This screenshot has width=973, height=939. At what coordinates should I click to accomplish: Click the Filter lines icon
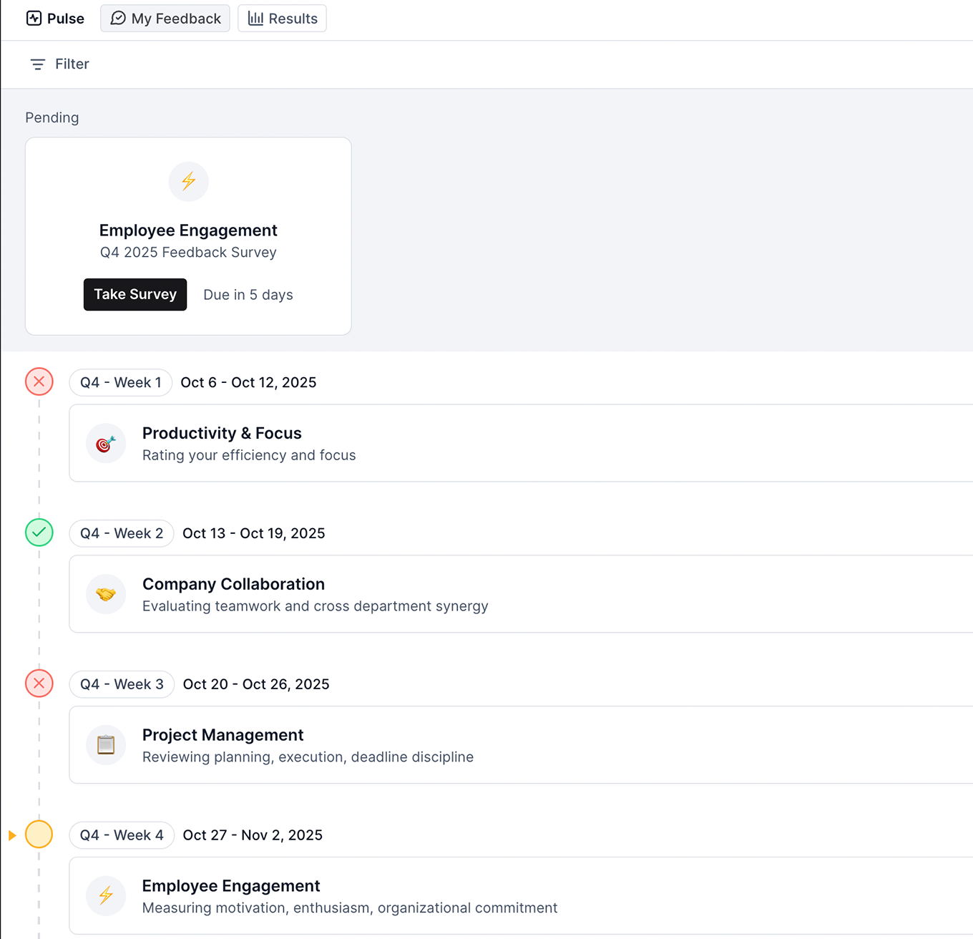[38, 64]
